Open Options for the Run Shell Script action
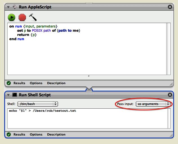The height and width of the screenshot is (144, 178). (x=36, y=134)
